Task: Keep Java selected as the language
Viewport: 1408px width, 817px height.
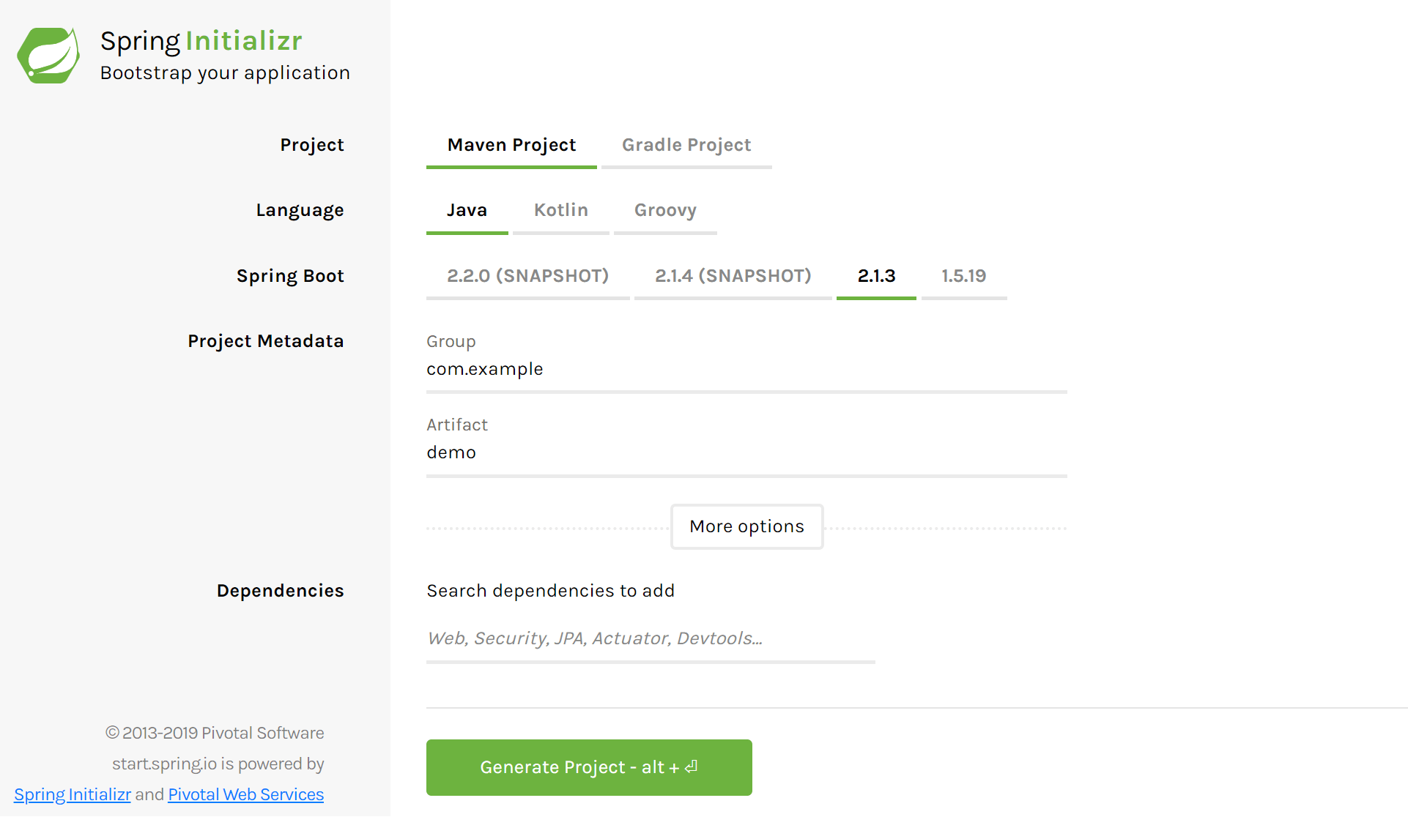Action: (x=466, y=210)
